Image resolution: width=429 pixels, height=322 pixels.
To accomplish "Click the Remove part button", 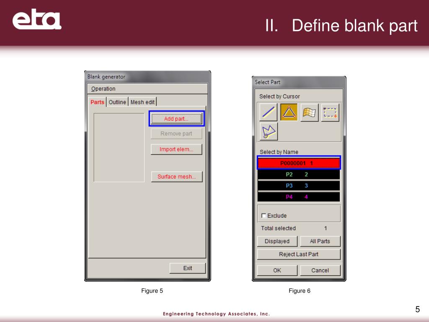I will click(176, 134).
